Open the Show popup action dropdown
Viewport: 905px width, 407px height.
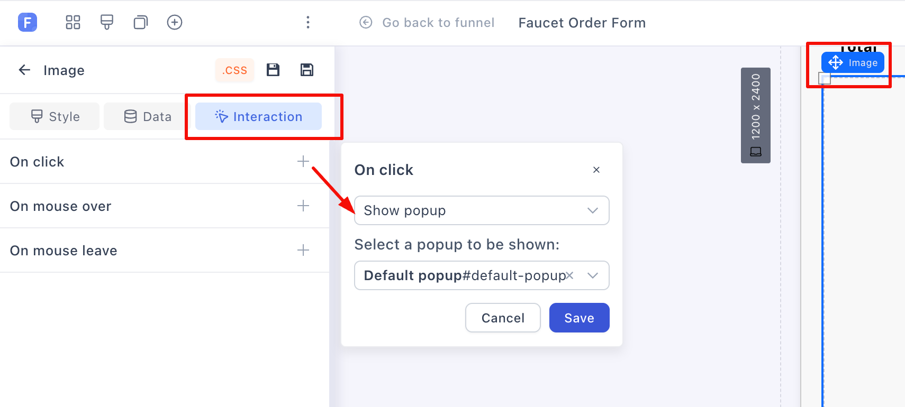pos(482,210)
